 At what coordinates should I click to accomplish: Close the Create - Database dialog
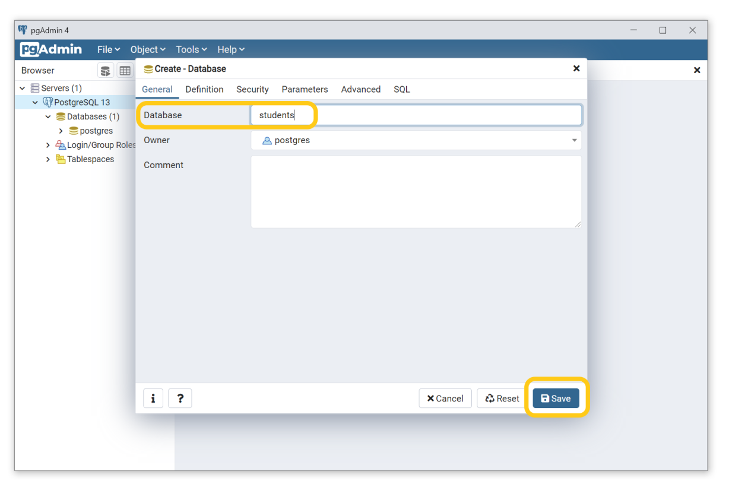pos(576,68)
